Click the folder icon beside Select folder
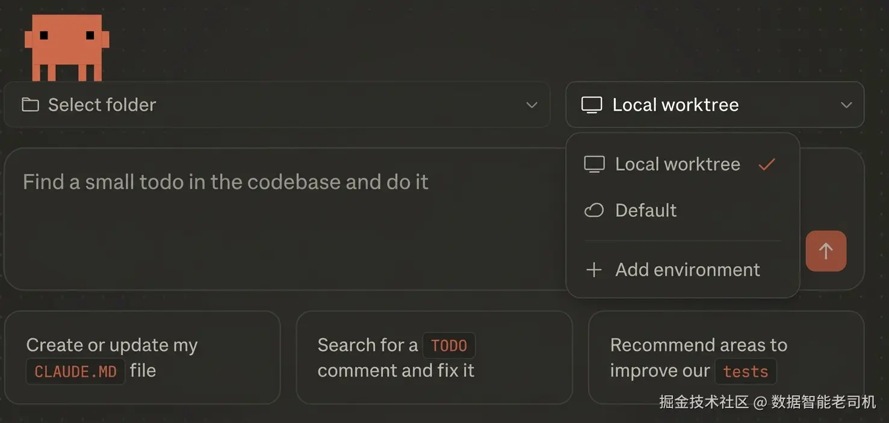 click(x=30, y=105)
